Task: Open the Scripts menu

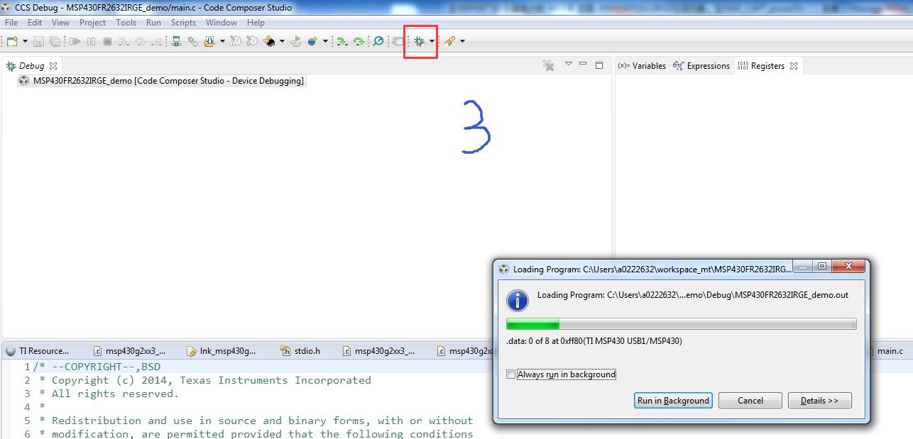Action: point(183,23)
